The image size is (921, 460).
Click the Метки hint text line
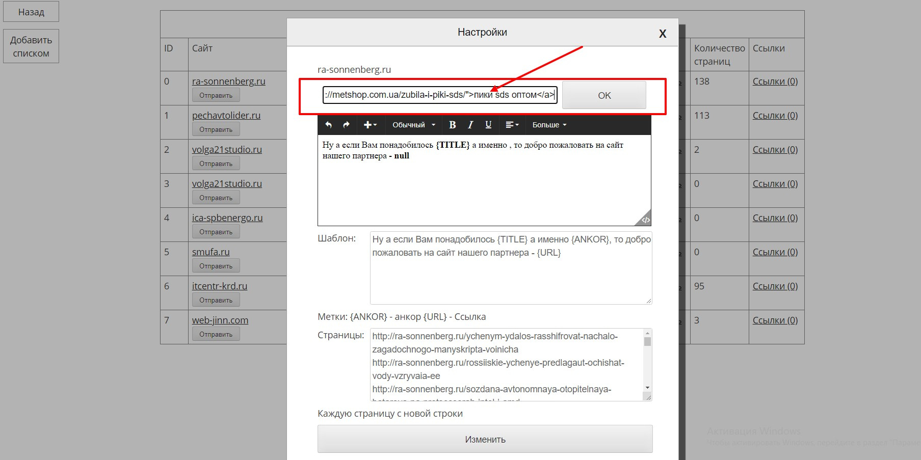pyautogui.click(x=402, y=316)
